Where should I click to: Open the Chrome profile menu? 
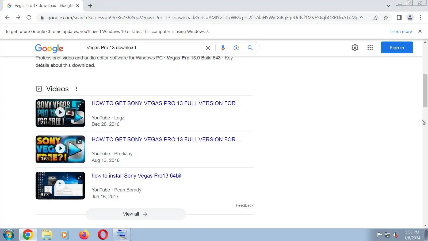(410, 17)
